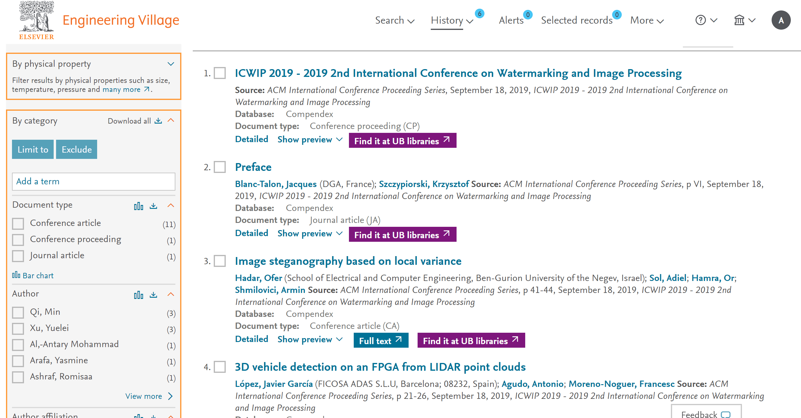Viewport: 801px width, 418px height.
Task: Open the user account avatar A
Action: (781, 20)
